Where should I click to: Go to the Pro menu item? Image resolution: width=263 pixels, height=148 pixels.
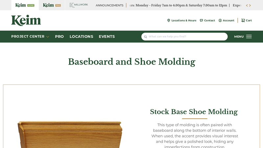click(60, 37)
